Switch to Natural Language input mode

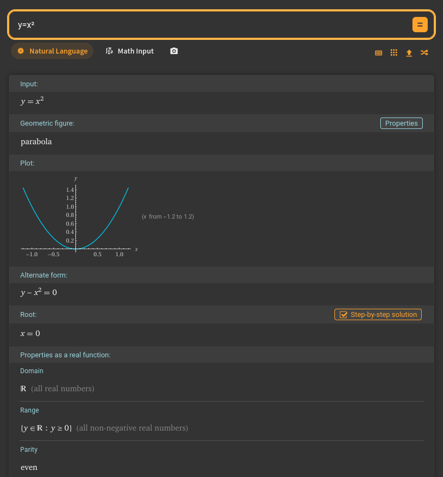point(52,51)
